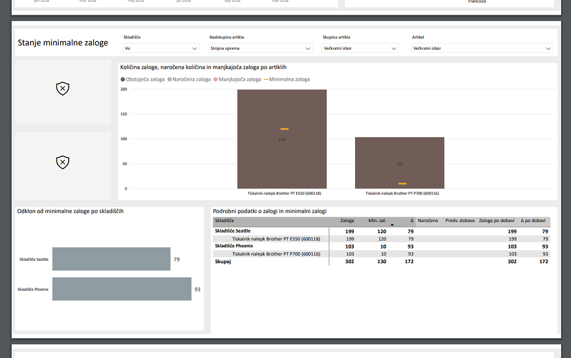571x358 pixels.
Task: Click the Obstoječa zaloga legend swatch
Action: tap(123, 79)
